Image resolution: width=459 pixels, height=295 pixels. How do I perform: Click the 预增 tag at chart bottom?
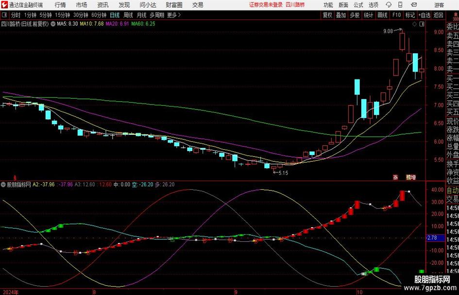tap(411, 177)
